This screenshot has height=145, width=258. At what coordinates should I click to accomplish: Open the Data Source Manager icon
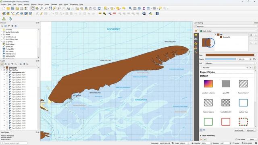[x=4, y=14]
